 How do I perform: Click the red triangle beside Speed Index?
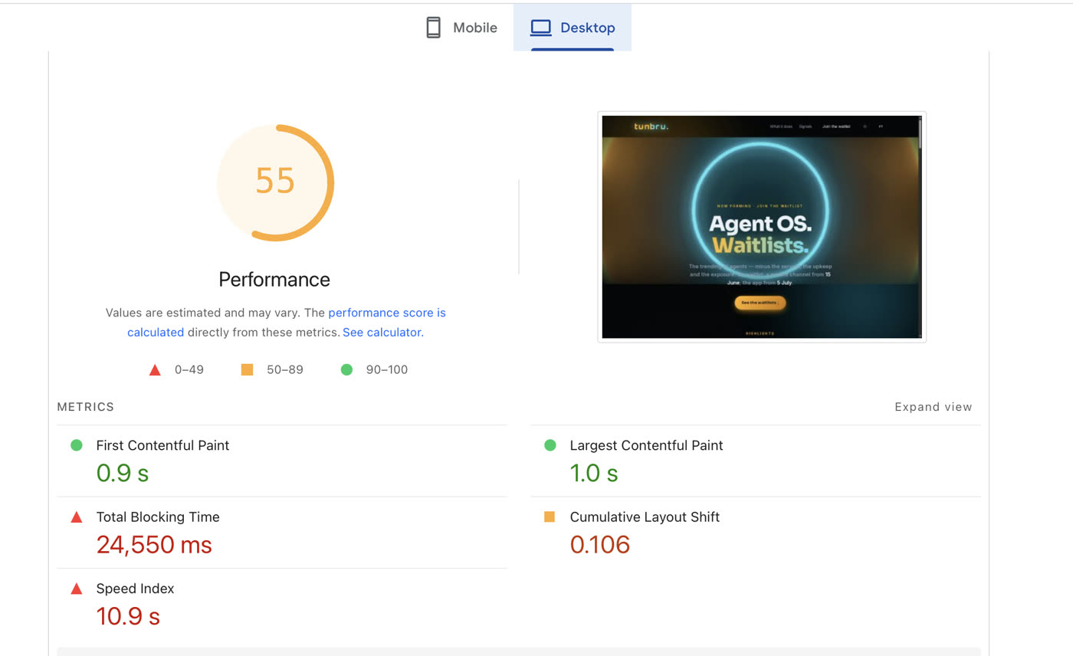pyautogui.click(x=77, y=589)
